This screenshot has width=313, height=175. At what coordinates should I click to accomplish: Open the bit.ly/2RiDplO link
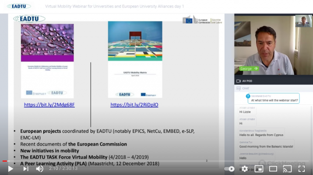coord(134,105)
